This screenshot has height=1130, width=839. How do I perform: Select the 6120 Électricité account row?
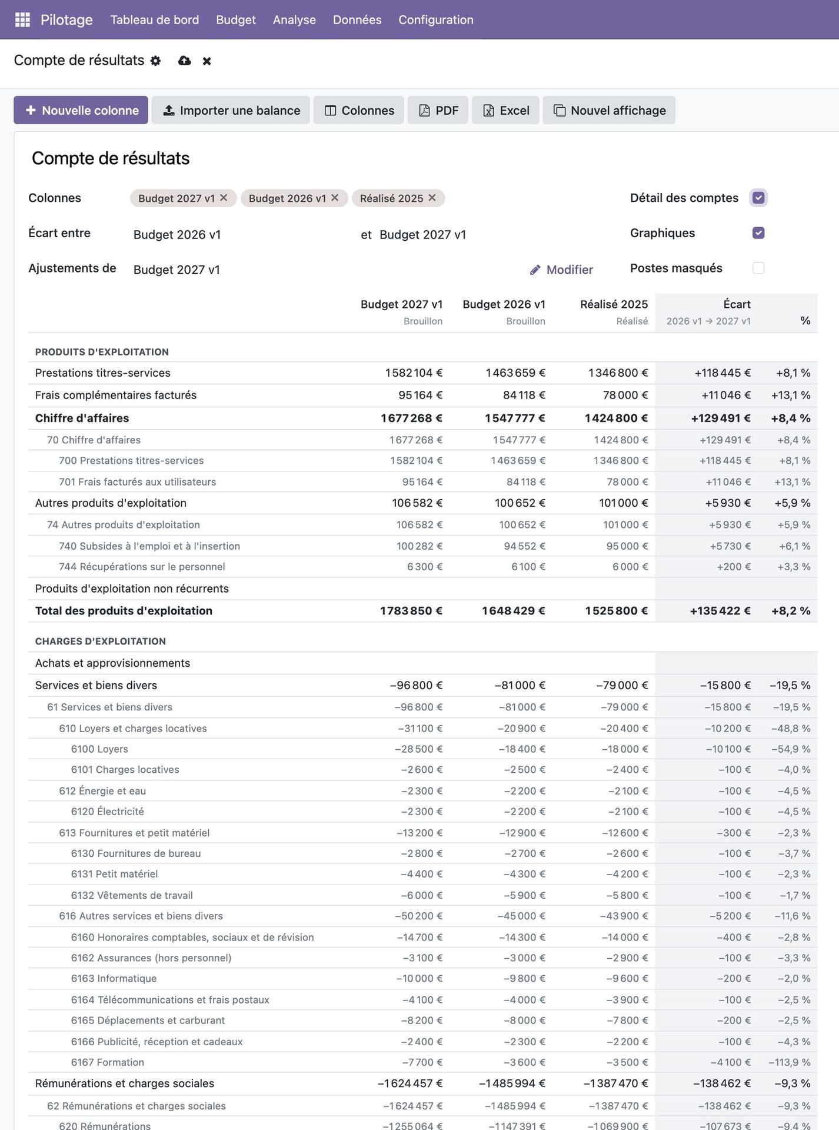click(x=422, y=811)
